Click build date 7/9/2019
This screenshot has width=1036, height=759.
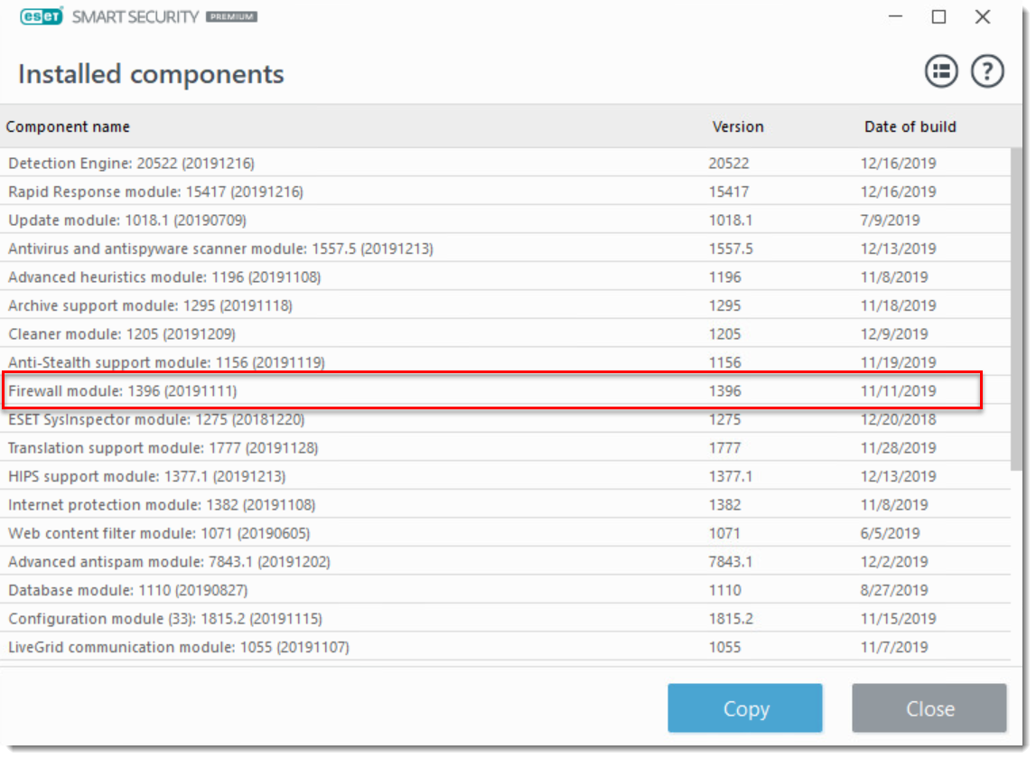coord(890,220)
